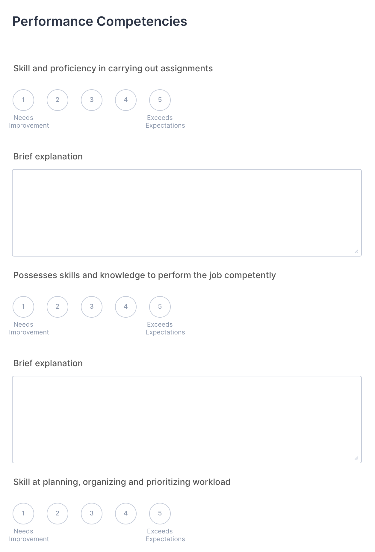Select rating 2 for carrying out assignments
Image resolution: width=375 pixels, height=552 pixels.
pos(58,100)
